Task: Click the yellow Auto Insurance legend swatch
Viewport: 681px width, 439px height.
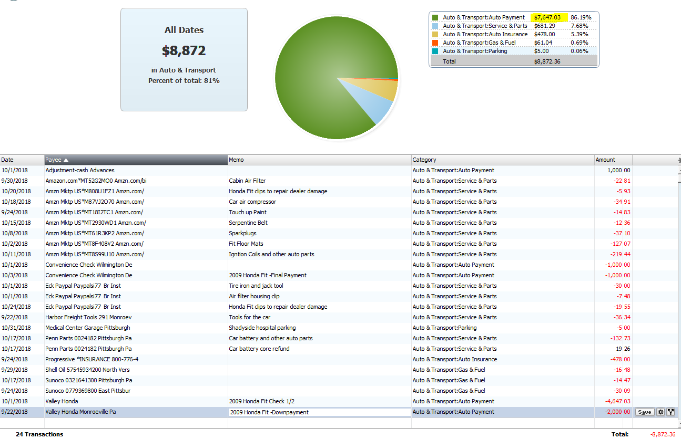Action: pos(435,34)
